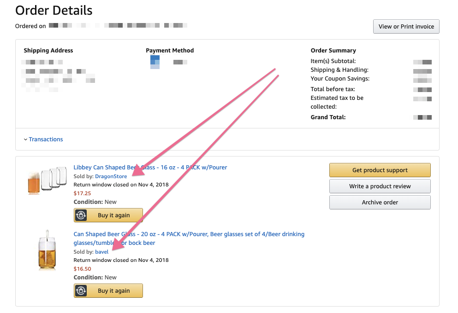Click the $16.50 price text

point(83,269)
